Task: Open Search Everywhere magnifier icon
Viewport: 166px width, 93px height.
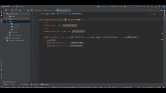Action: click(160, 7)
